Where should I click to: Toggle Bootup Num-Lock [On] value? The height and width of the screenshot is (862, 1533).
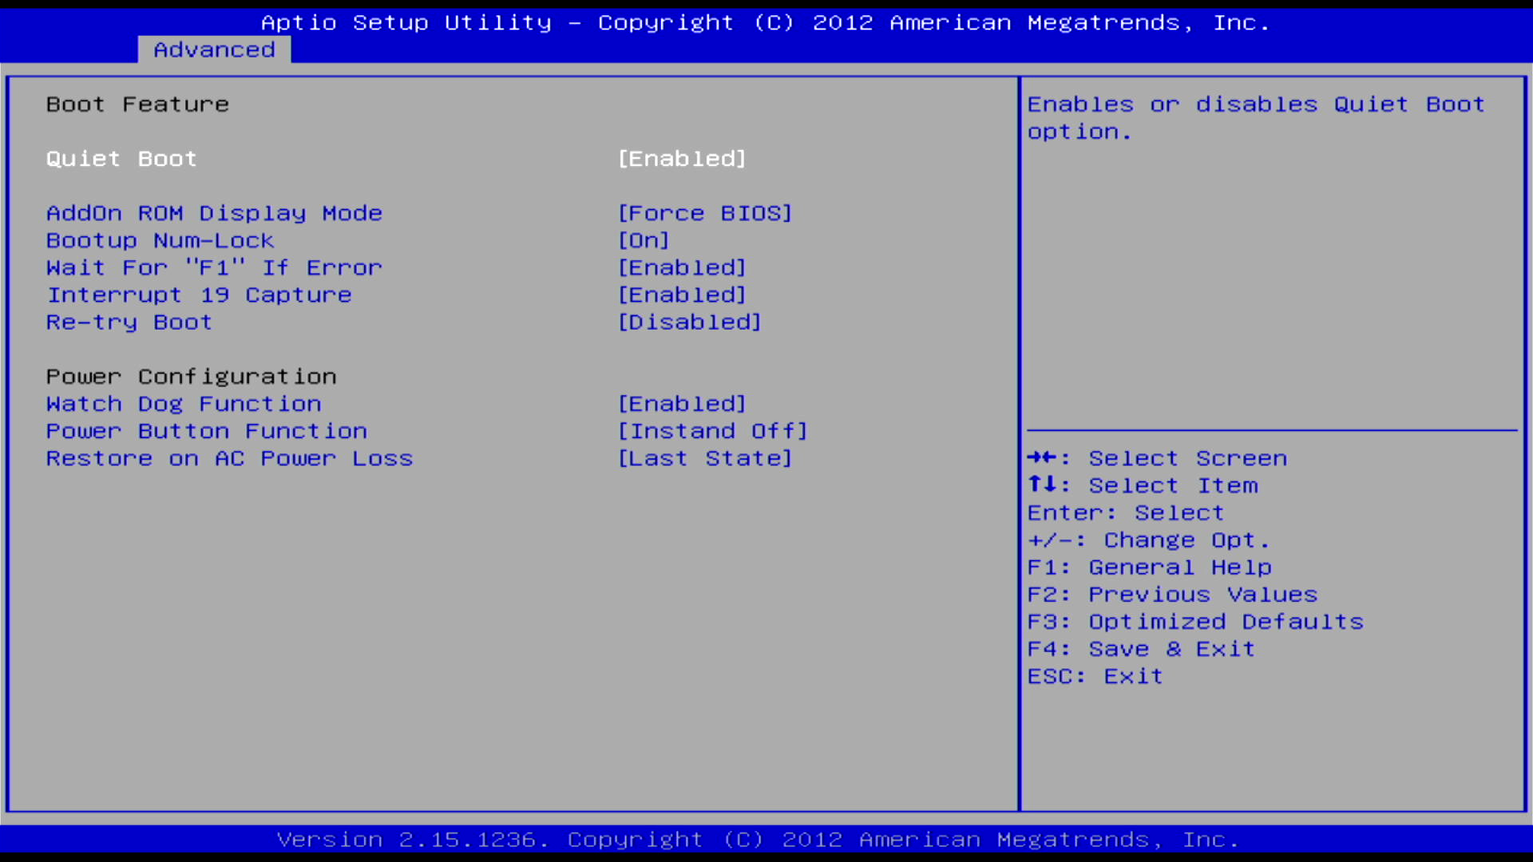coord(644,240)
